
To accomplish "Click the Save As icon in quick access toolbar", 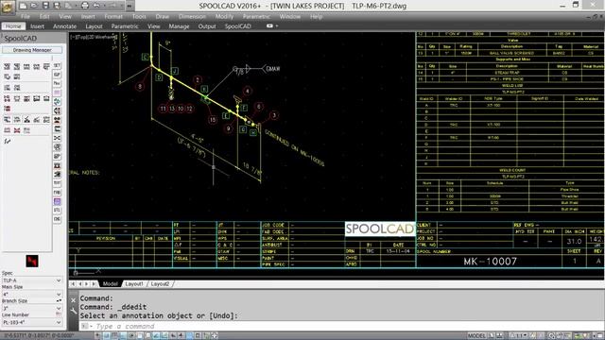I will click(x=57, y=6).
